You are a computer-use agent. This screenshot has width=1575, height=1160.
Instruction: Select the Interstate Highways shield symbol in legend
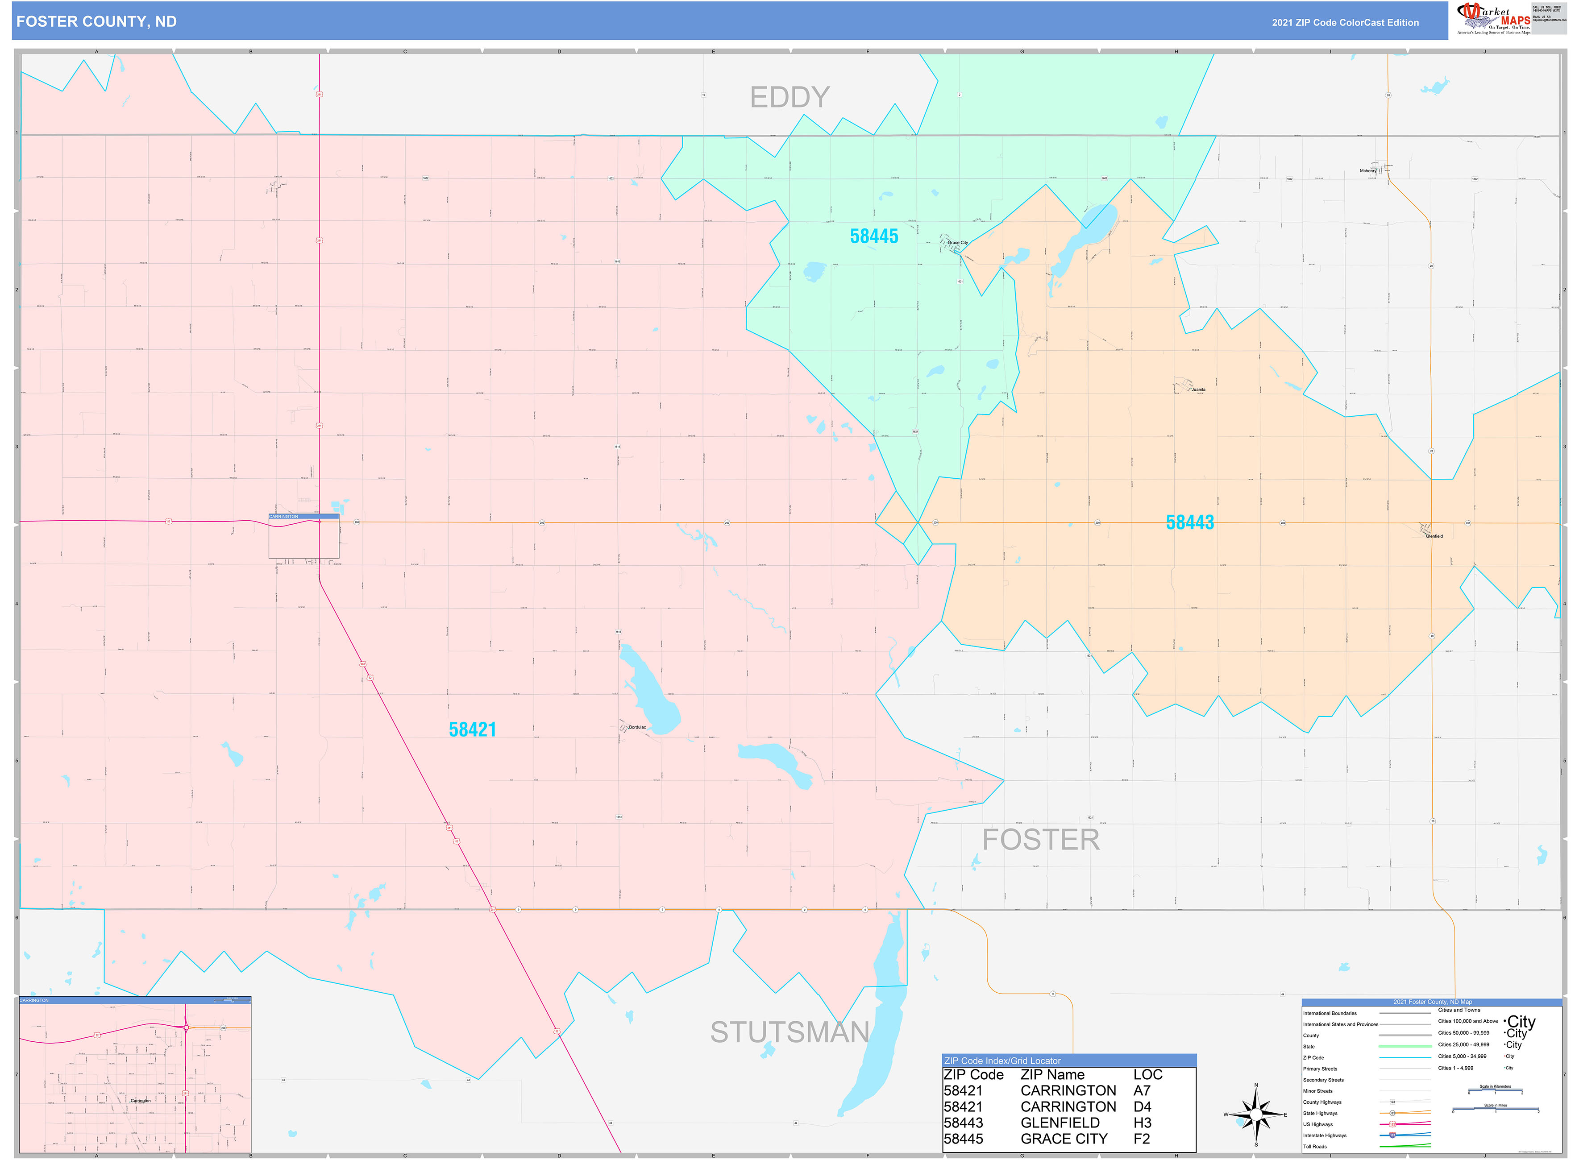pyautogui.click(x=1392, y=1135)
